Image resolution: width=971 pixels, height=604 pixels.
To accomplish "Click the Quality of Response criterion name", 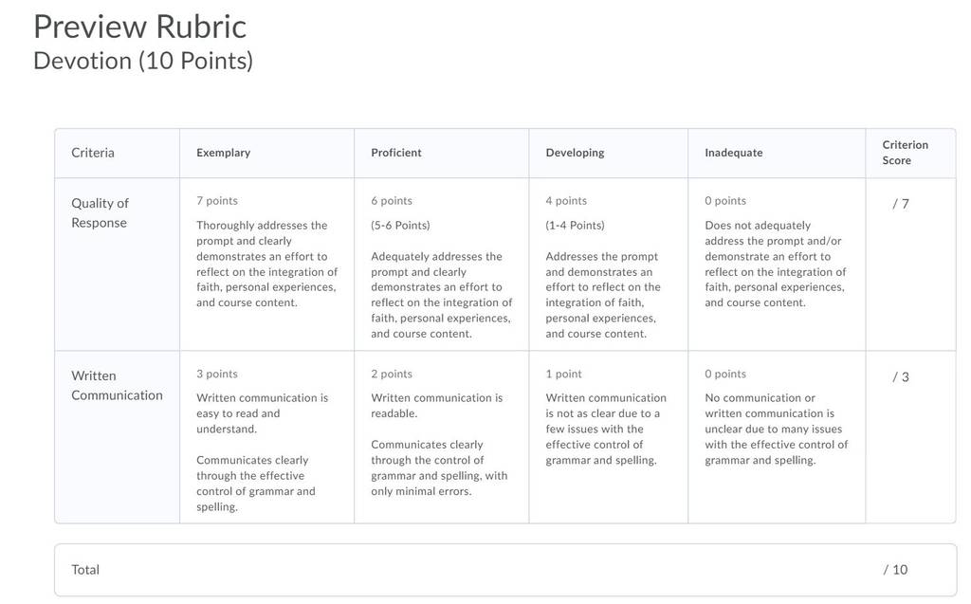I will (x=100, y=212).
